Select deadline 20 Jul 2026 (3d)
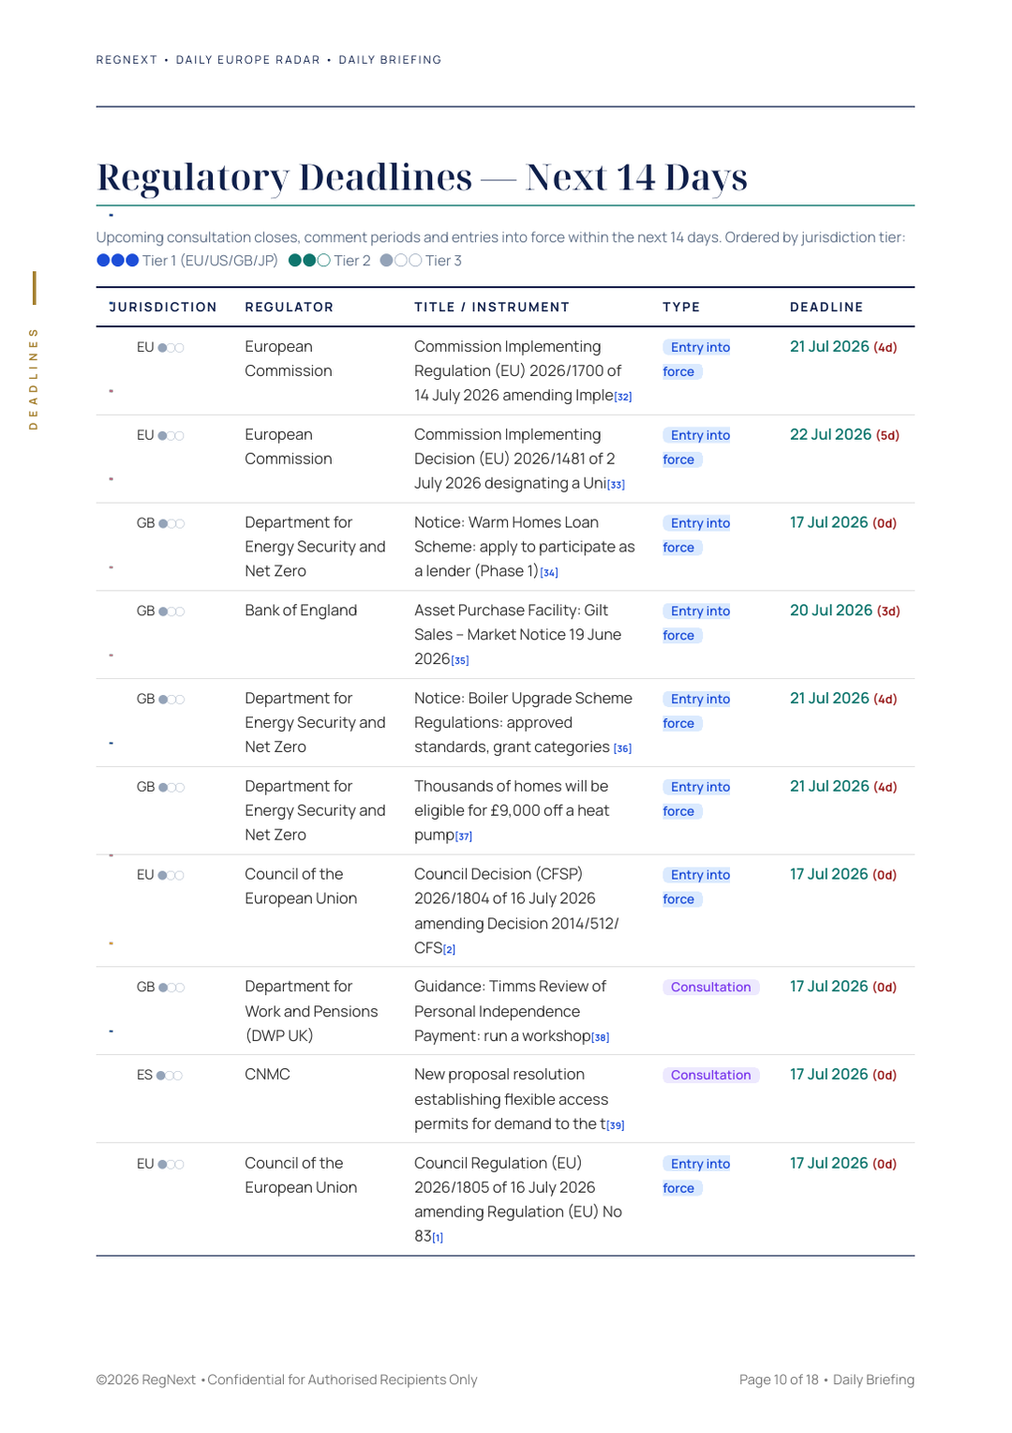 point(845,611)
